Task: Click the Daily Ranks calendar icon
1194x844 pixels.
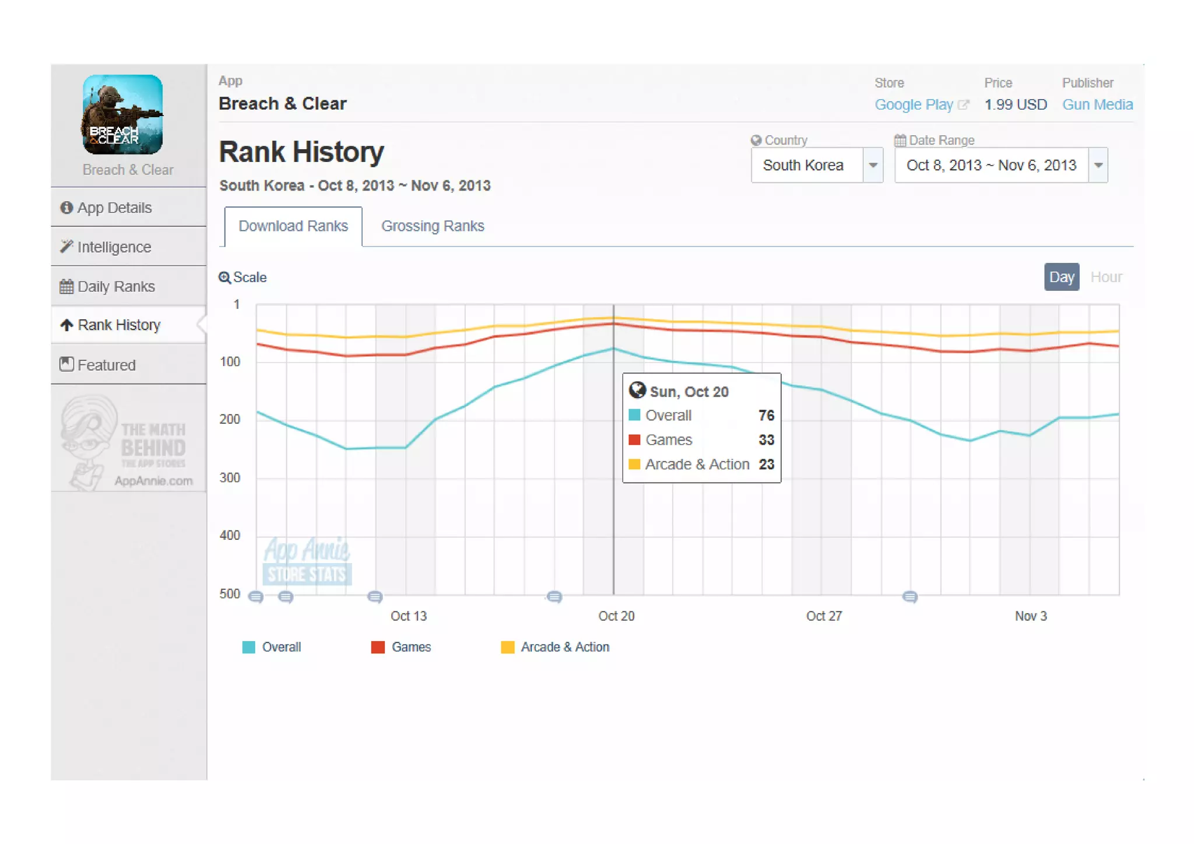Action: click(66, 286)
